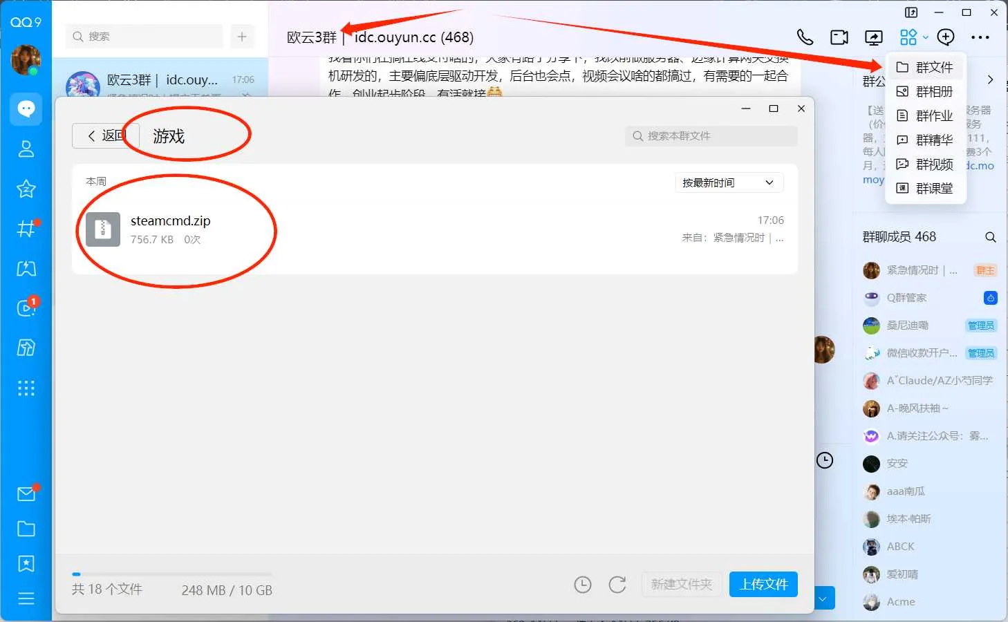Start a voice call with the group

[805, 37]
